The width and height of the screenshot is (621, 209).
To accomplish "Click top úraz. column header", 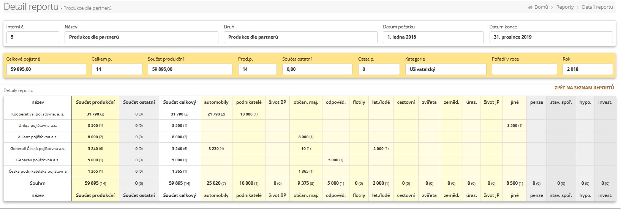I will pos(471,102).
